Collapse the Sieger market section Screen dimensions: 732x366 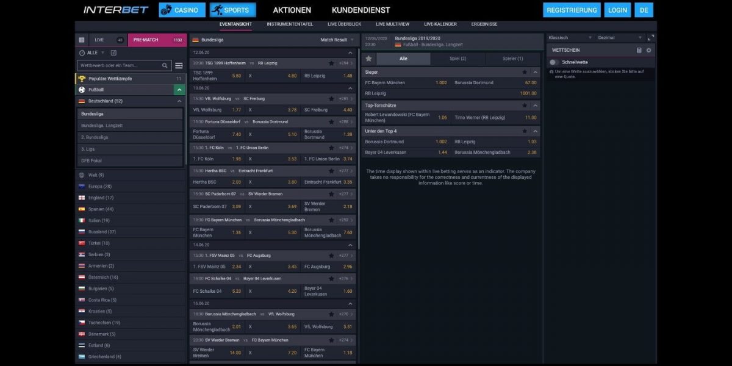(x=535, y=72)
